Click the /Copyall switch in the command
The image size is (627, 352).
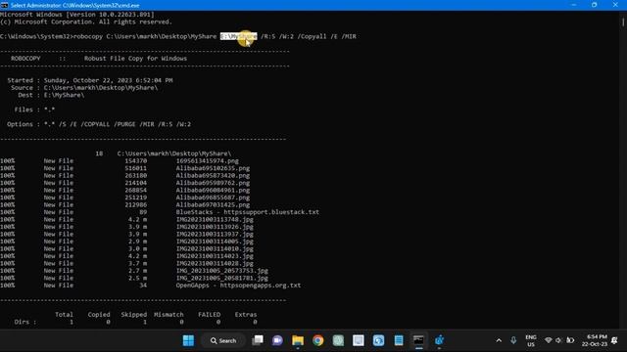tap(312, 36)
